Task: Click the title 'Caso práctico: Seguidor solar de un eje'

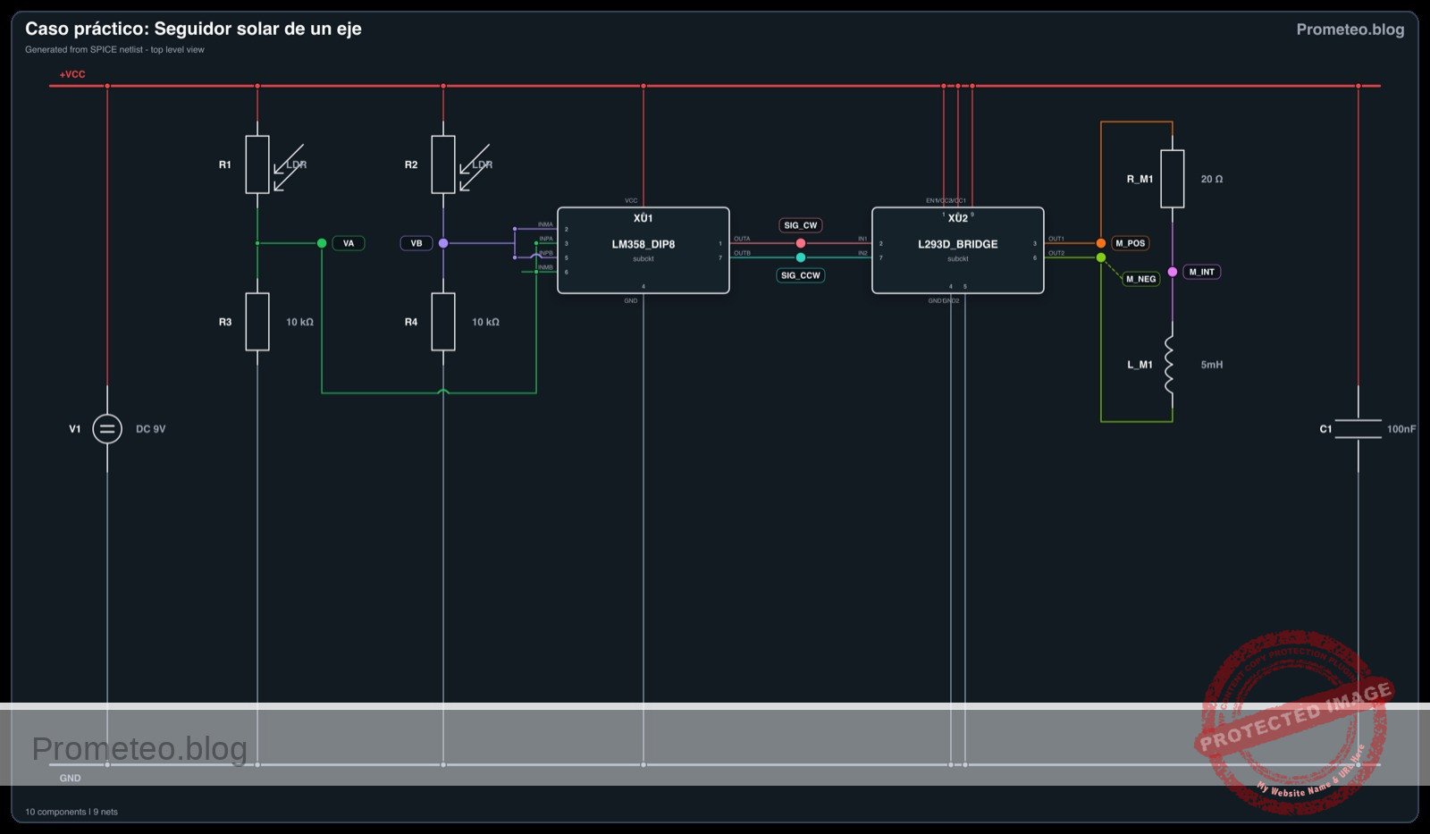Action: click(193, 29)
